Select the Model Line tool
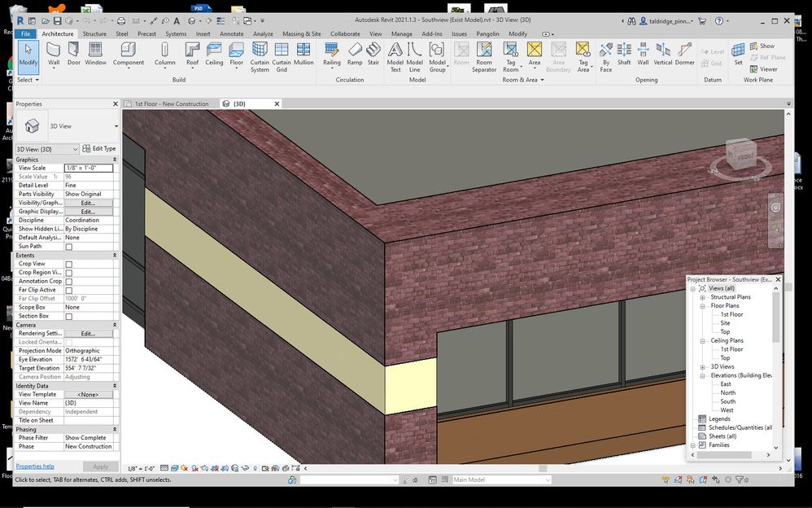The width and height of the screenshot is (812, 508). click(414, 57)
